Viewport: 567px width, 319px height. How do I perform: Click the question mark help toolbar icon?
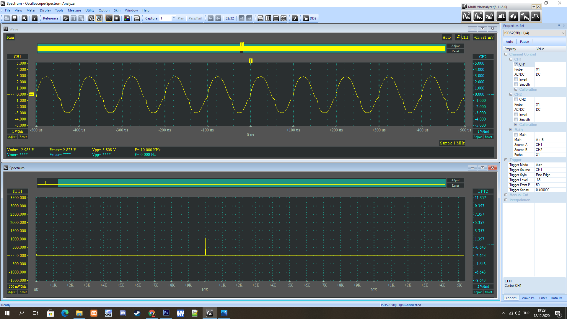click(35, 18)
